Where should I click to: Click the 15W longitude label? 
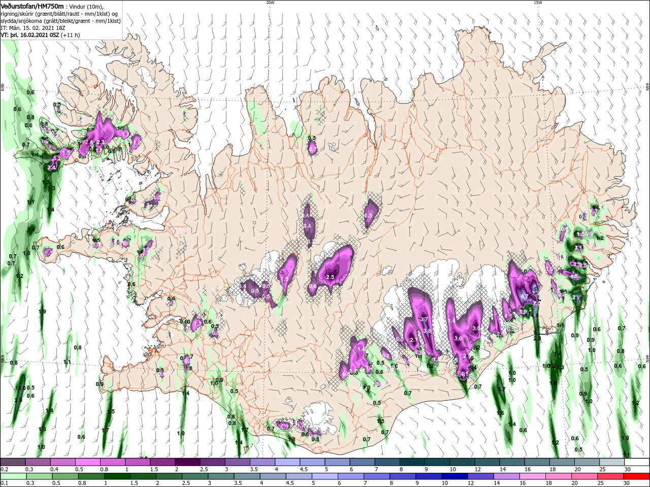click(538, 3)
